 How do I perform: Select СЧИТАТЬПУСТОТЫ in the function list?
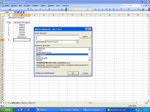point(63,52)
